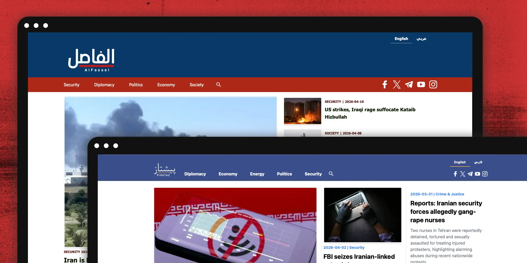The image size is (527, 263).
Task: Switch AlFassel to the عربي language
Action: point(421,39)
